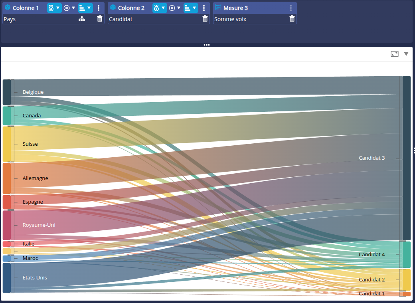415x303 pixels.
Task: Click the filter equals icon in Colonne 2
Action: click(x=172, y=8)
